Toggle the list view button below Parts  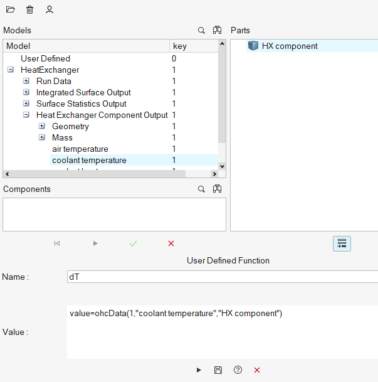click(x=342, y=244)
